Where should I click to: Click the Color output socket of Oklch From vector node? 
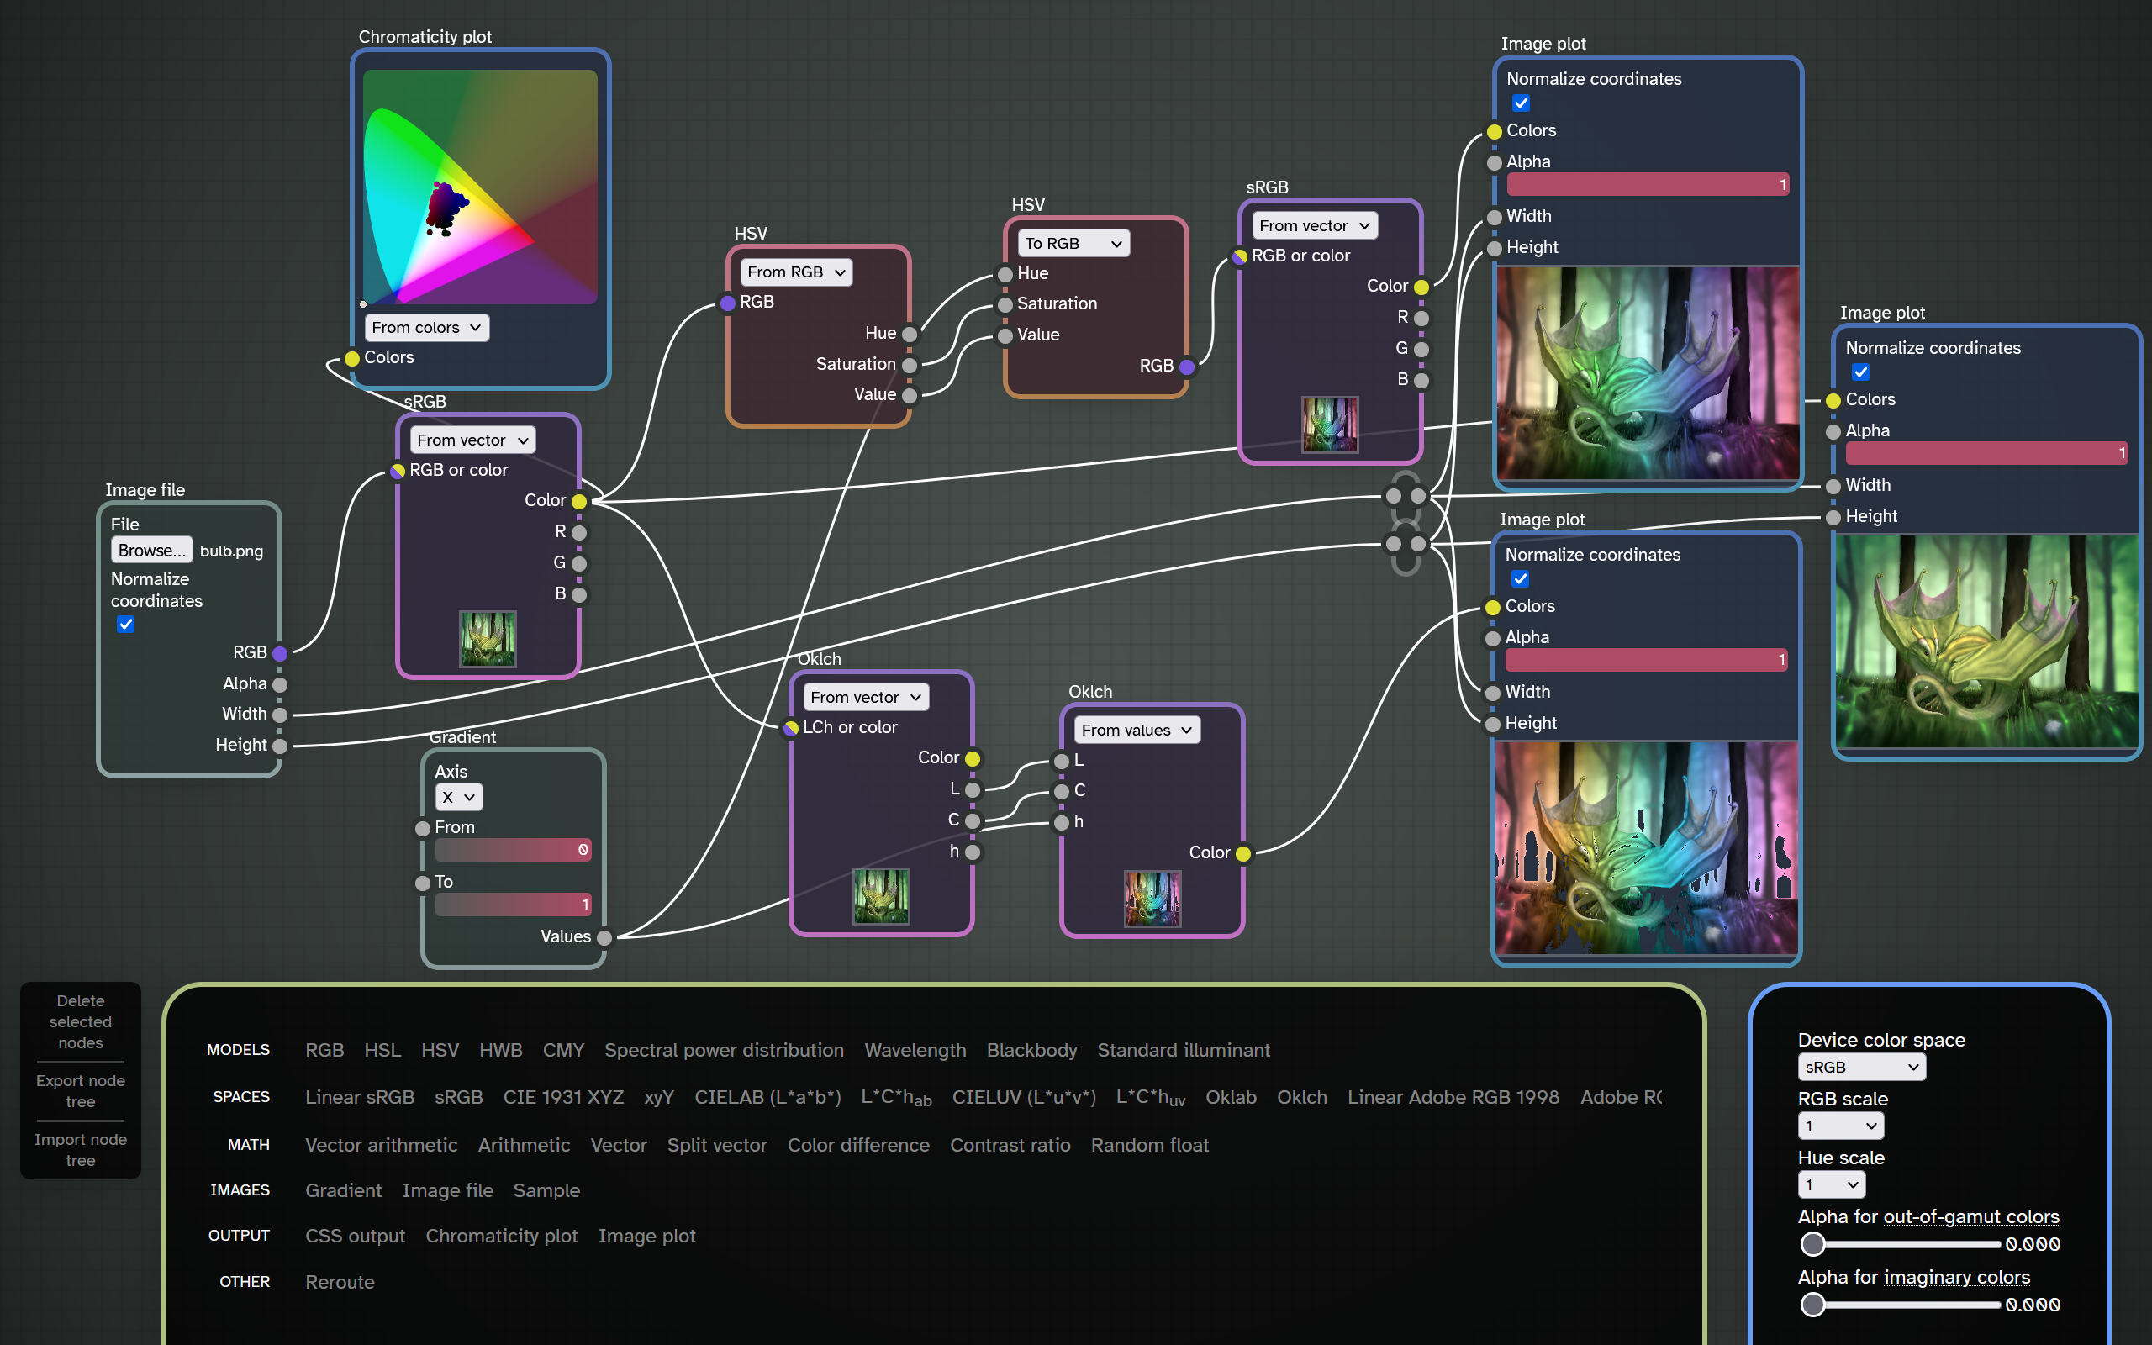pos(973,759)
